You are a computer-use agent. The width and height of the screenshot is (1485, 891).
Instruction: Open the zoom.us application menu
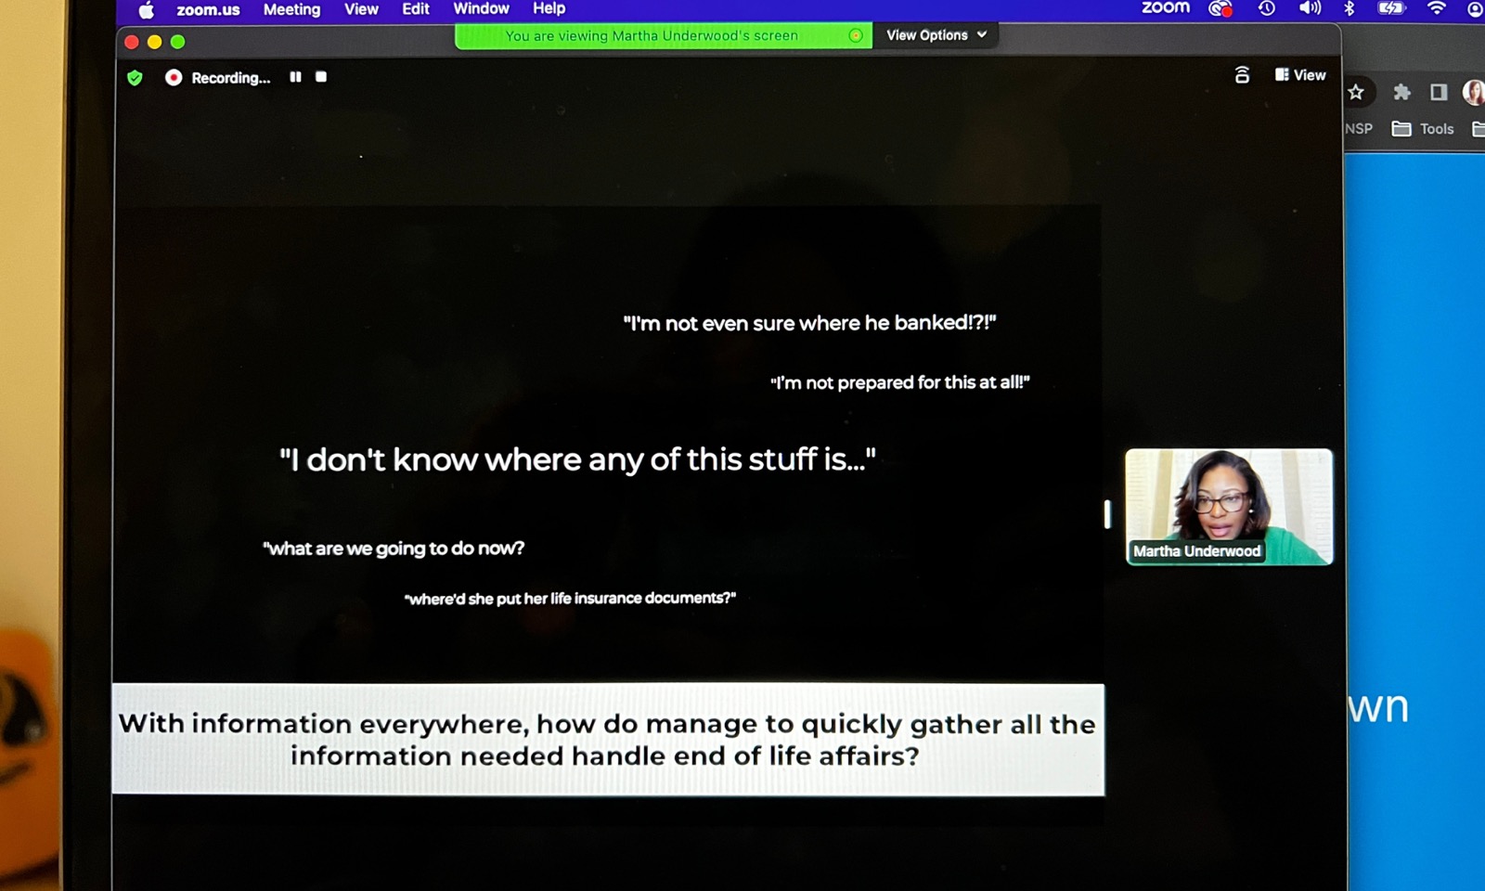click(x=208, y=10)
